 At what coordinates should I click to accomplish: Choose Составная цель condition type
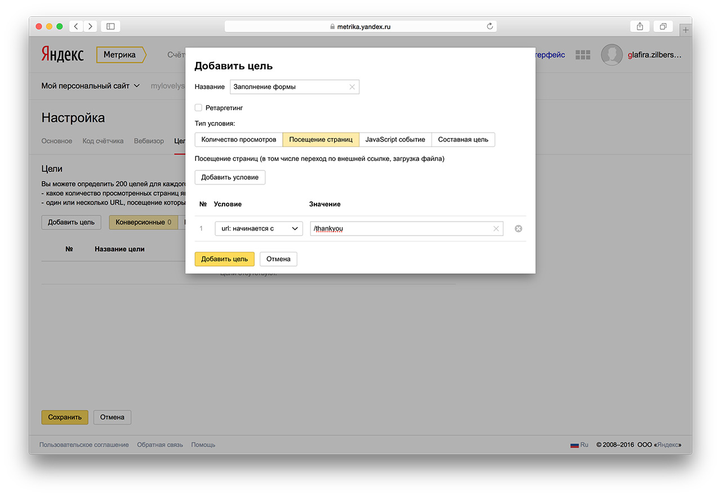coord(463,139)
